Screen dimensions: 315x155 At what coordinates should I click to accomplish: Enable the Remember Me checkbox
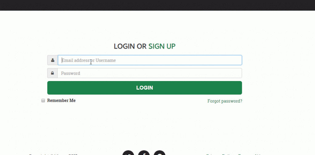coord(43,100)
